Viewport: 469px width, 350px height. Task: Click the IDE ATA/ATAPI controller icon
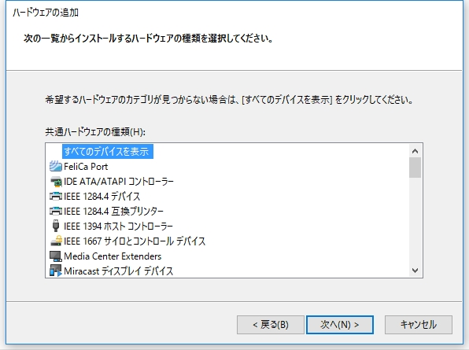click(56, 181)
